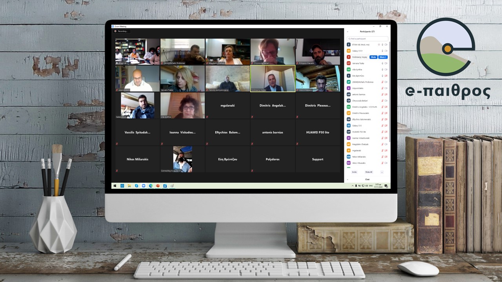Viewport: 502px width, 282px height.
Task: Select the Nikos Miliarakis name tile
Action: click(x=137, y=159)
